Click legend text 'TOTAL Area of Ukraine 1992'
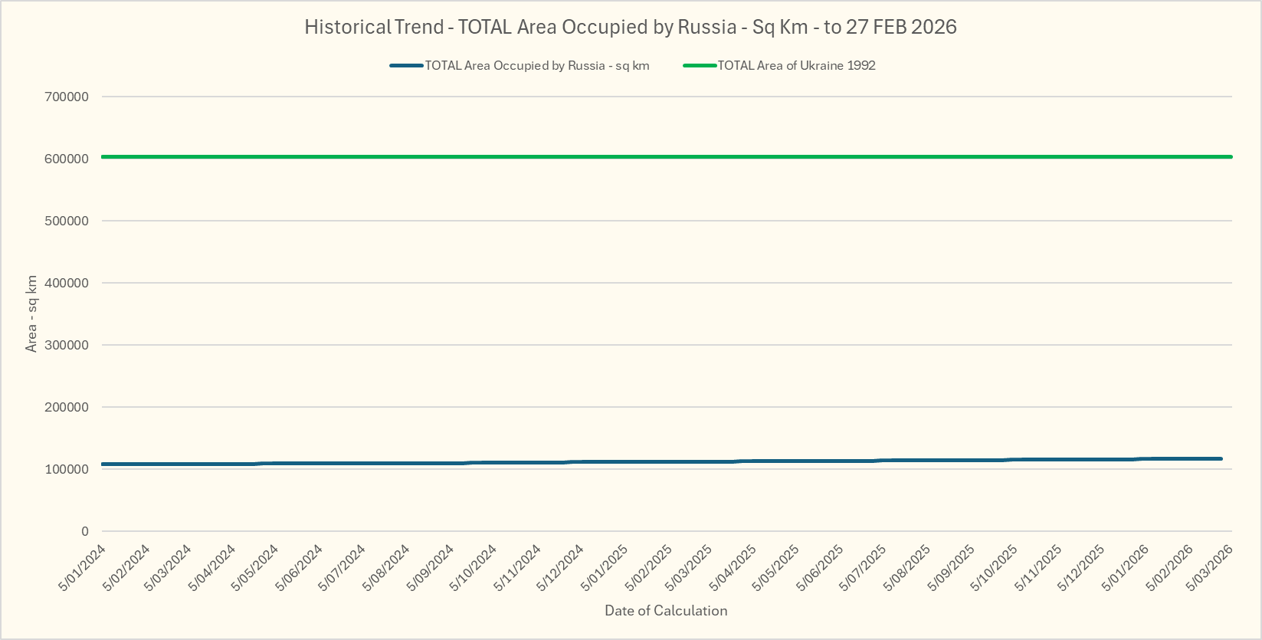 796,66
